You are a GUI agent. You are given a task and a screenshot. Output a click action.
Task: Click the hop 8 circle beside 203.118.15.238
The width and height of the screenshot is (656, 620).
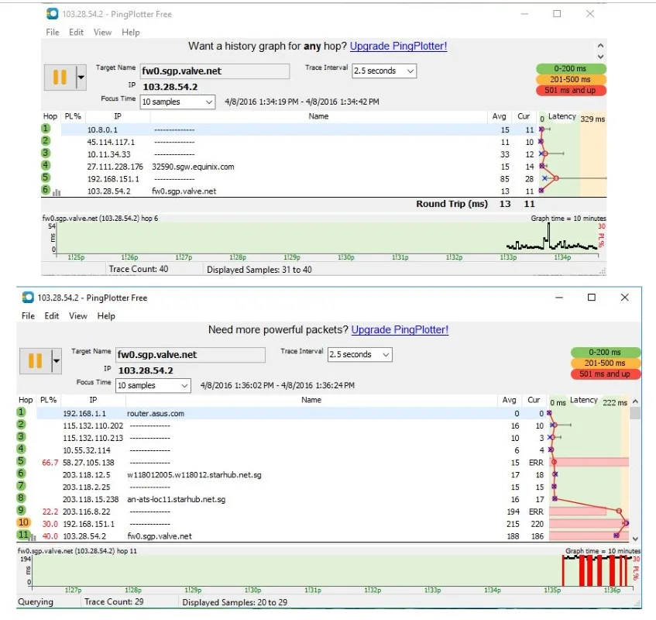coord(22,498)
